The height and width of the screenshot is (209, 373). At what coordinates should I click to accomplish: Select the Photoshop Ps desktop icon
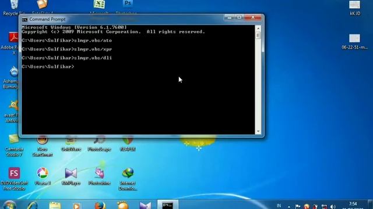(x=128, y=6)
